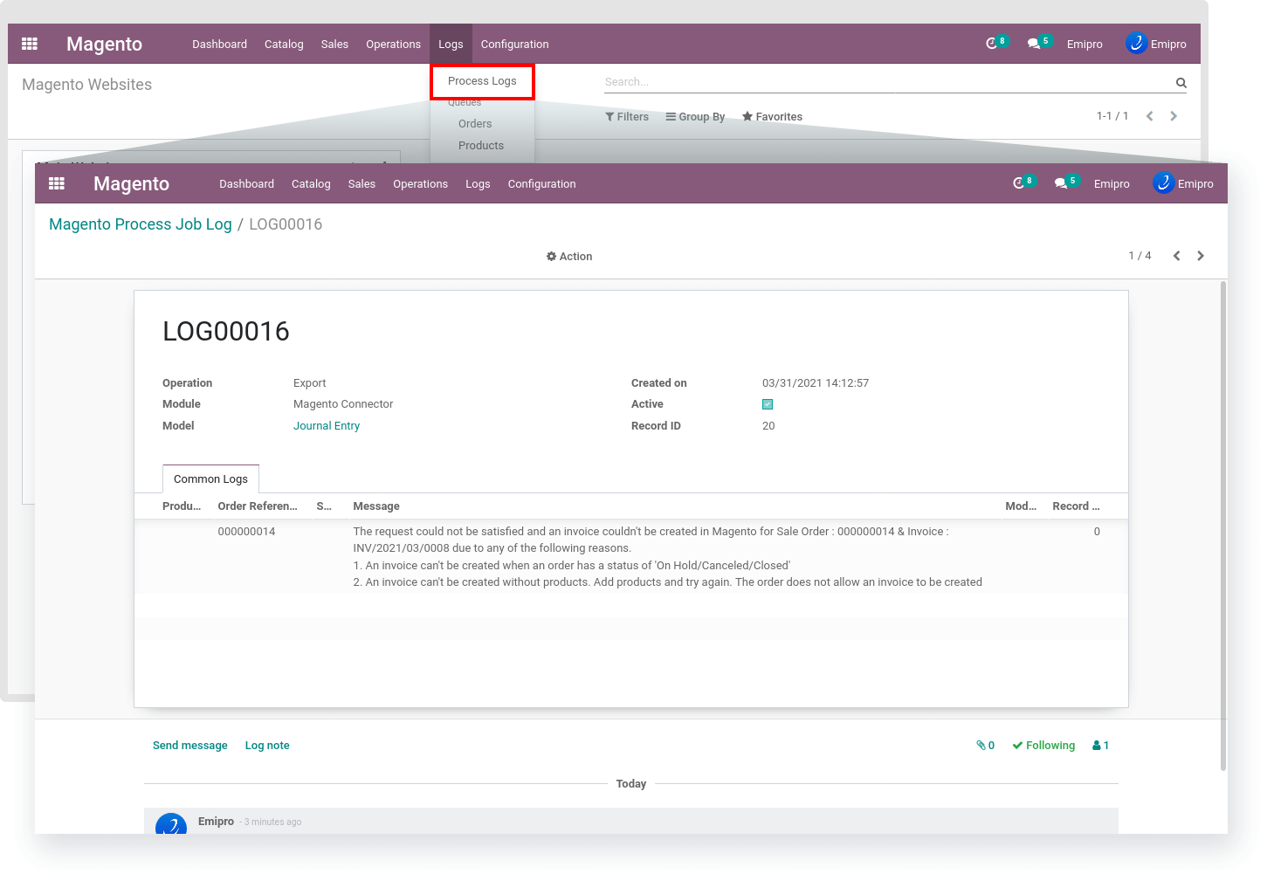1267x874 pixels.
Task: Click Emipro user avatar in front window
Action: (x=1163, y=183)
